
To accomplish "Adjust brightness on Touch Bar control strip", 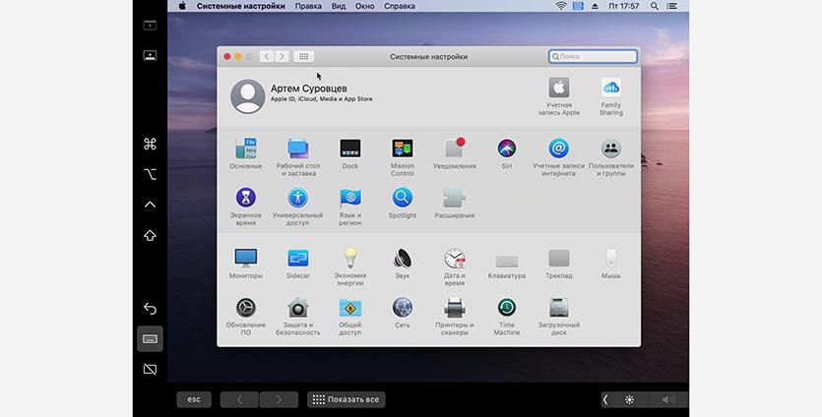I will [629, 399].
